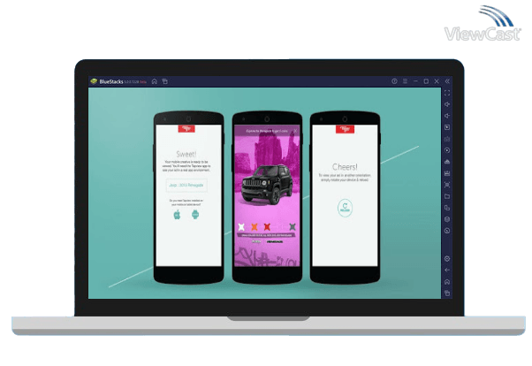Click the Jeep : 2015 Renegade button
Image resolution: width=532 pixels, height=366 pixels.
click(x=186, y=185)
